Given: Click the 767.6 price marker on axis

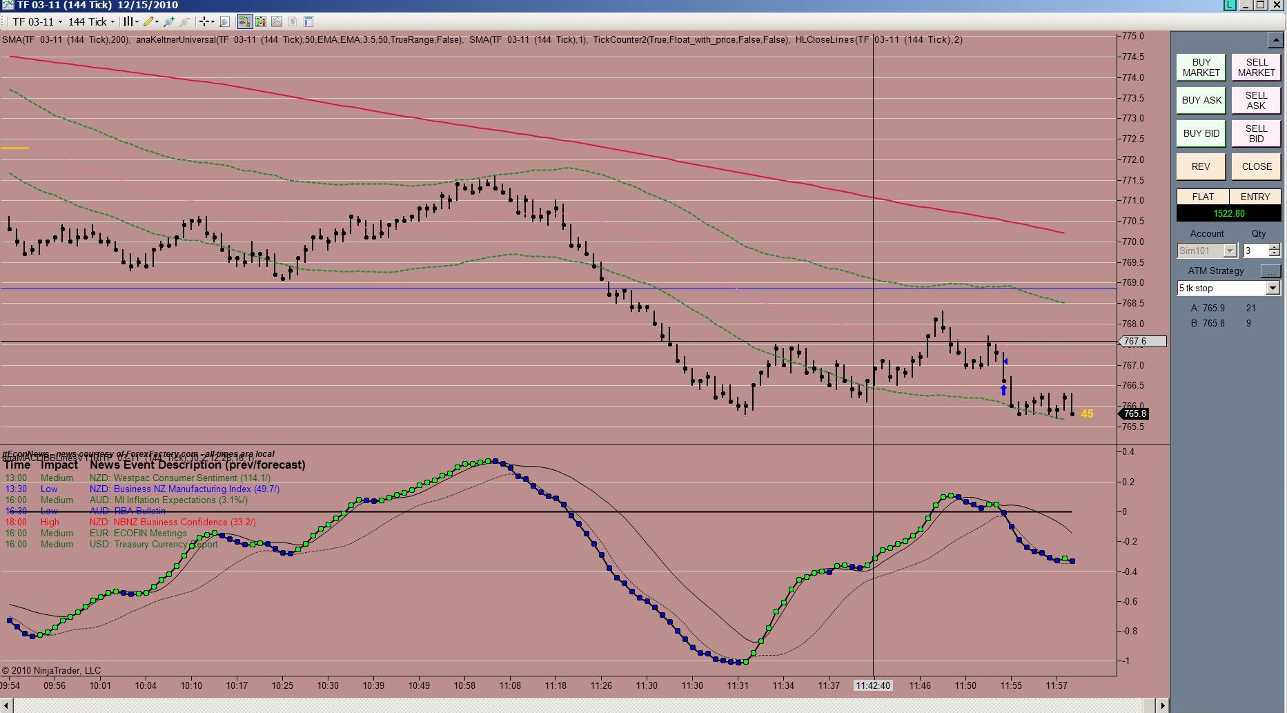Looking at the screenshot, I should 1142,341.
